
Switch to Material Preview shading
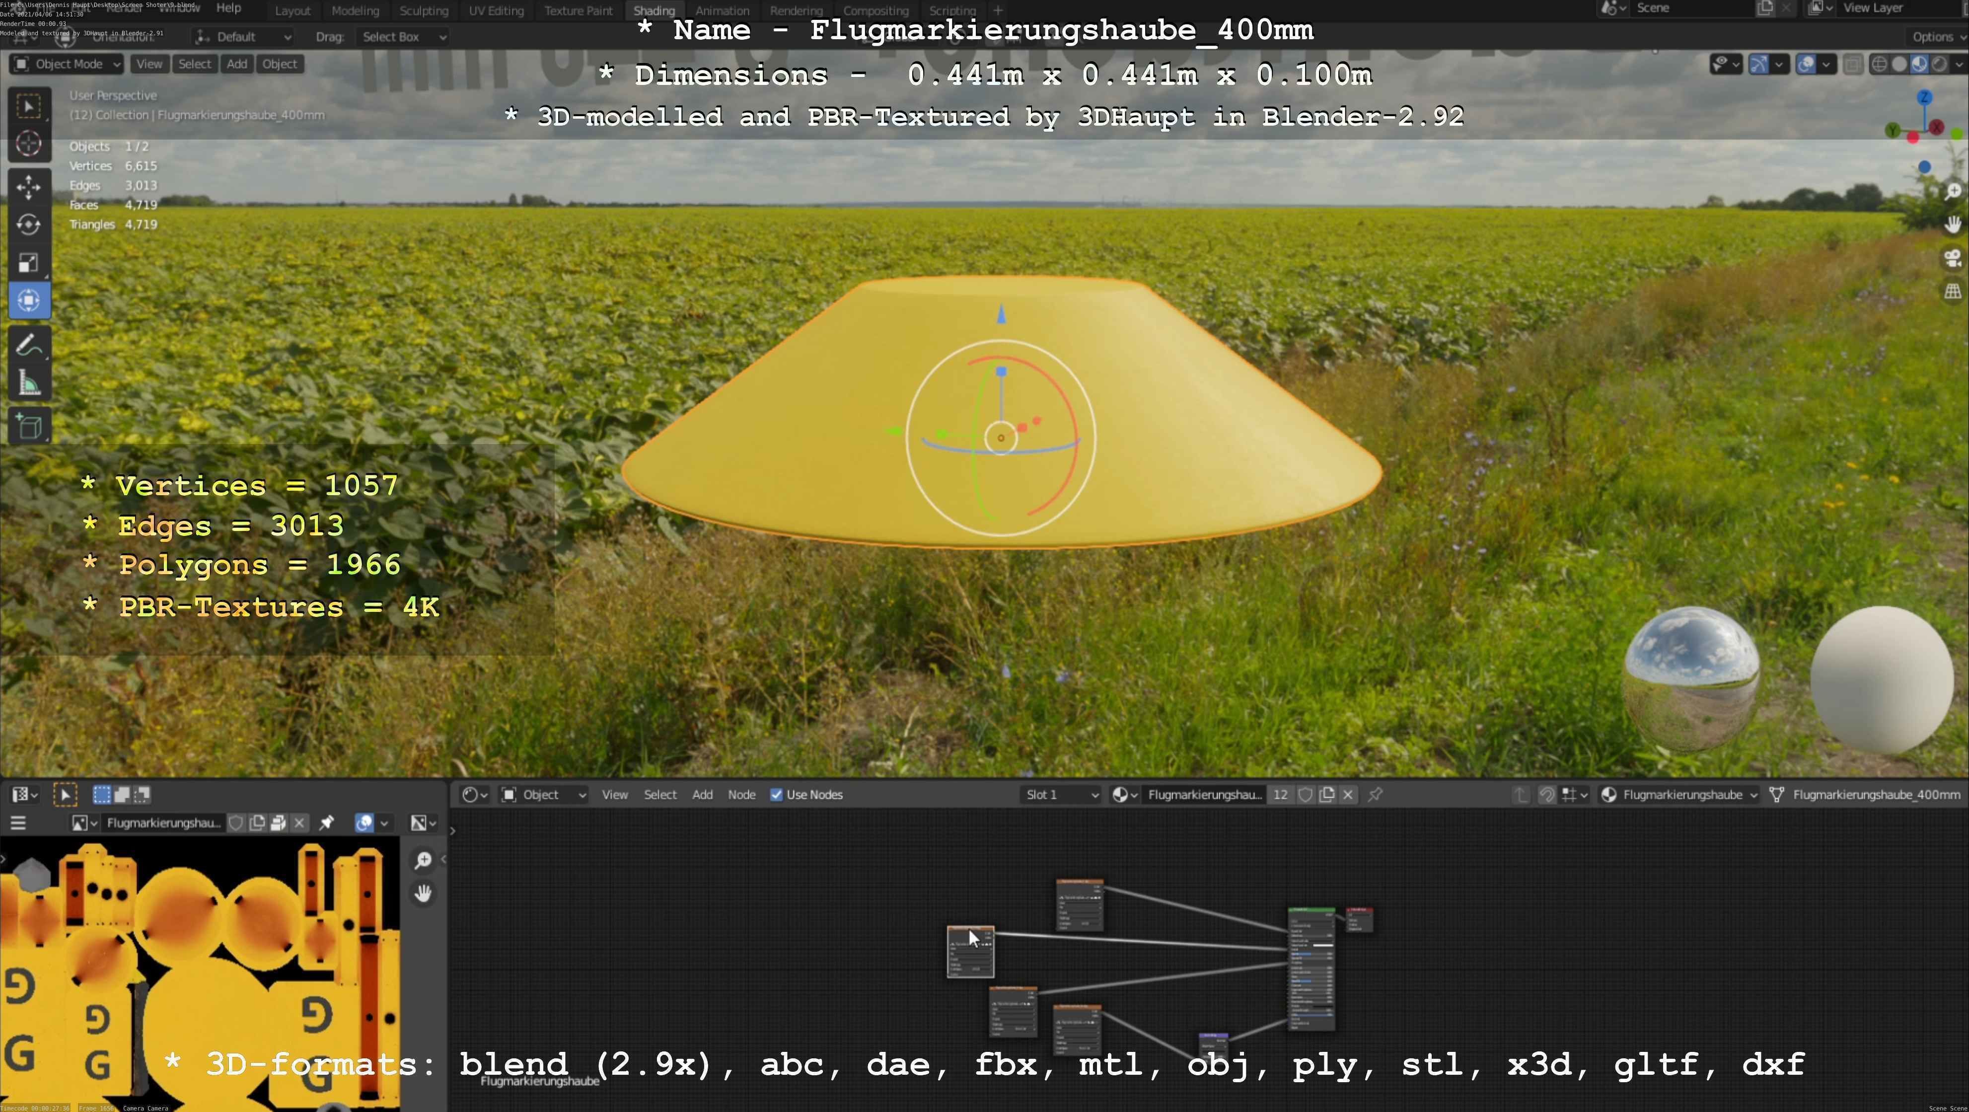coord(1919,64)
